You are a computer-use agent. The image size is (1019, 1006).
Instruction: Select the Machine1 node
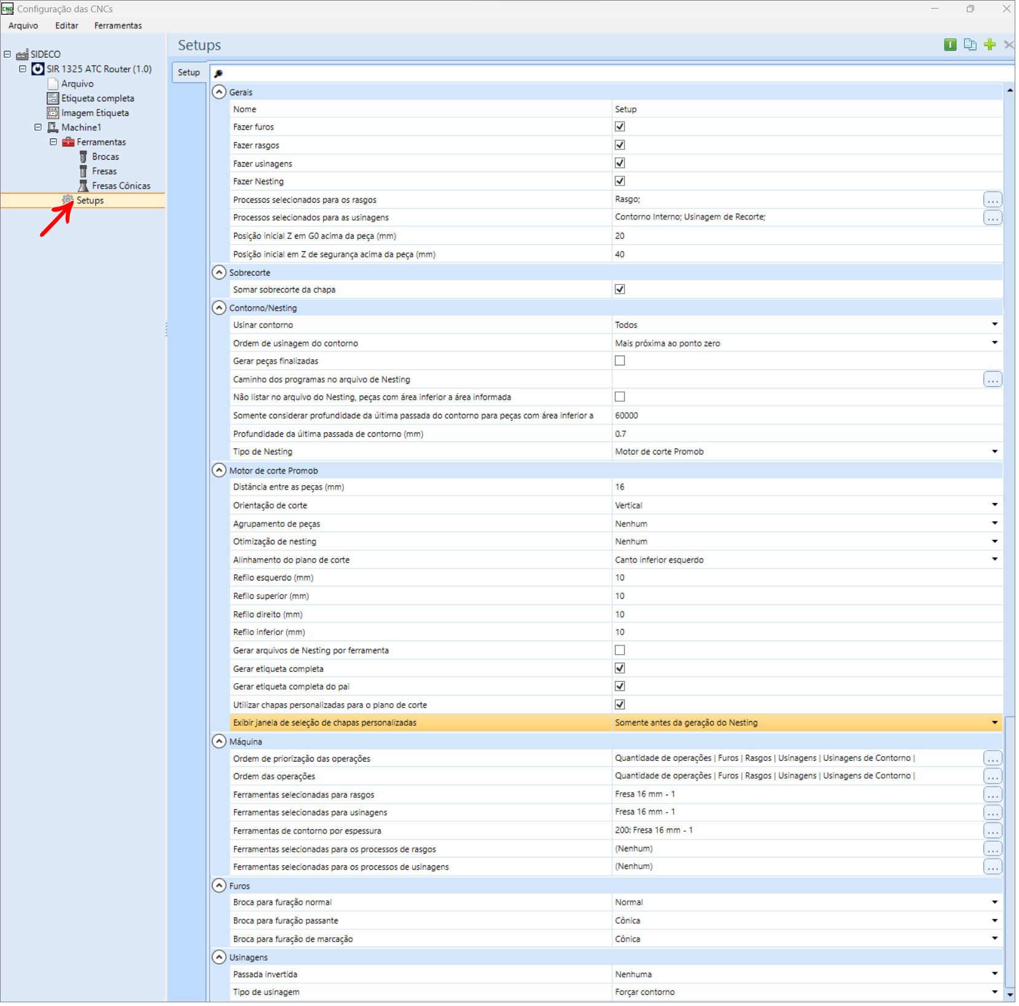[x=81, y=128]
